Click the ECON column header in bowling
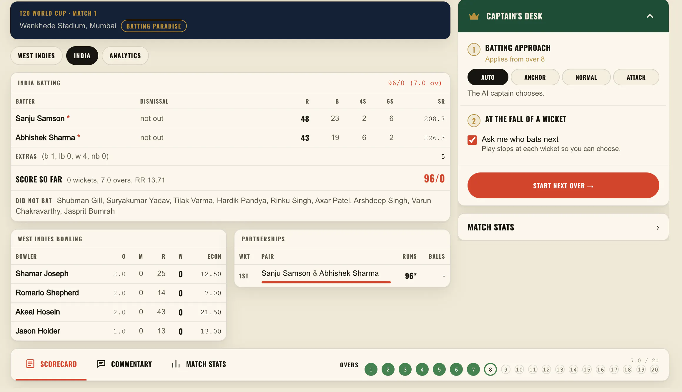Viewport: 682px width, 392px height. point(214,257)
